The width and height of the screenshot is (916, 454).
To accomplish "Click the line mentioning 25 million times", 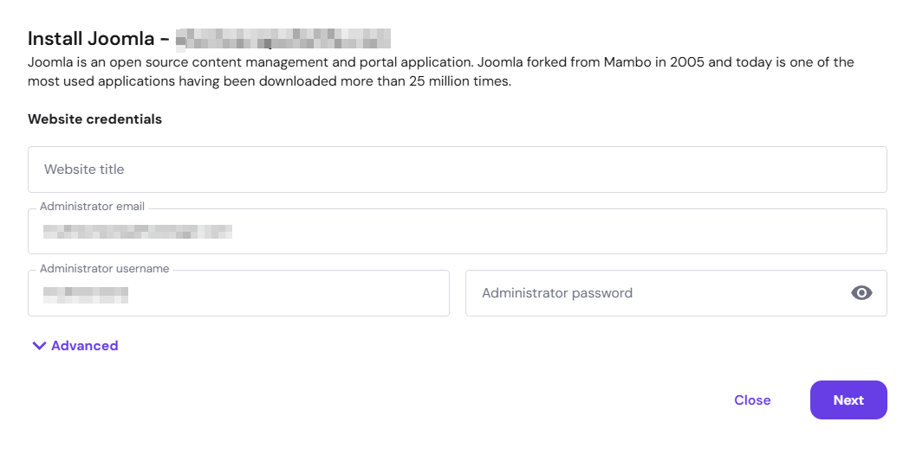I will [x=270, y=81].
